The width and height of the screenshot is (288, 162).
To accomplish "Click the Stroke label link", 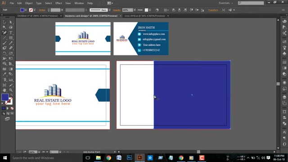I will coord(42,10).
